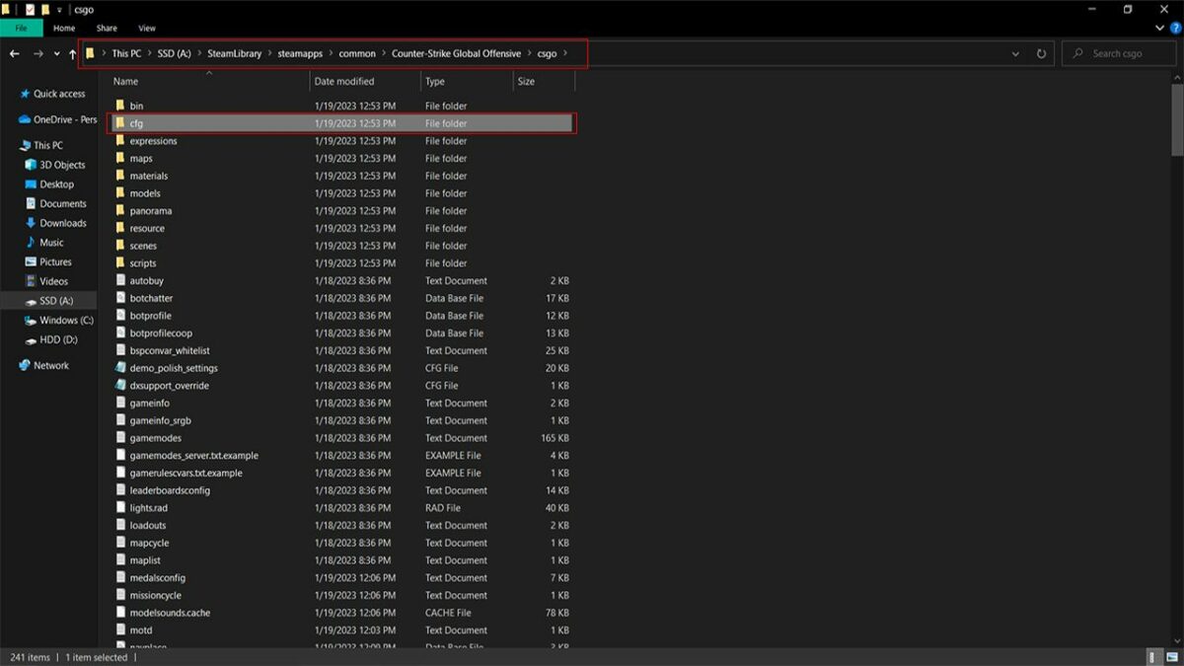1184x666 pixels.
Task: Open the Recent locations dropdown arrow
Action: 56,53
